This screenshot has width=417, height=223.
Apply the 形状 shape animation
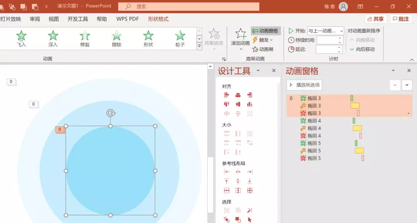pos(148,39)
